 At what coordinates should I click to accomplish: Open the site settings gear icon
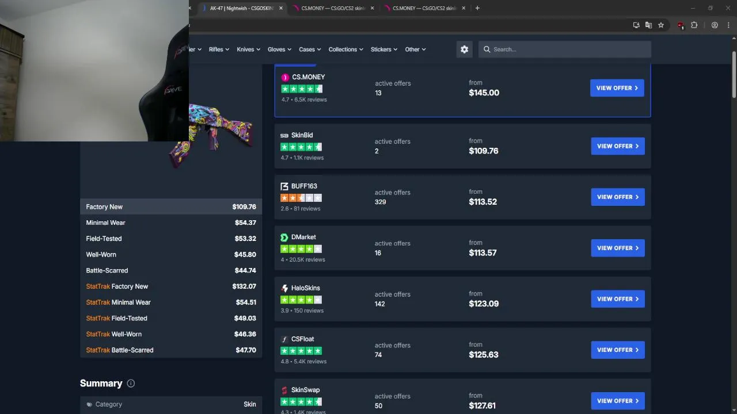pyautogui.click(x=464, y=49)
